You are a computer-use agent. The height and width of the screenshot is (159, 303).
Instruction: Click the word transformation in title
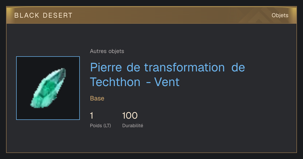coord(184,67)
